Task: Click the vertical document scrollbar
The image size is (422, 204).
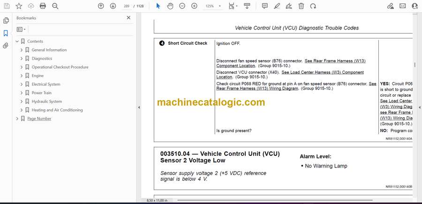Action: [415, 65]
